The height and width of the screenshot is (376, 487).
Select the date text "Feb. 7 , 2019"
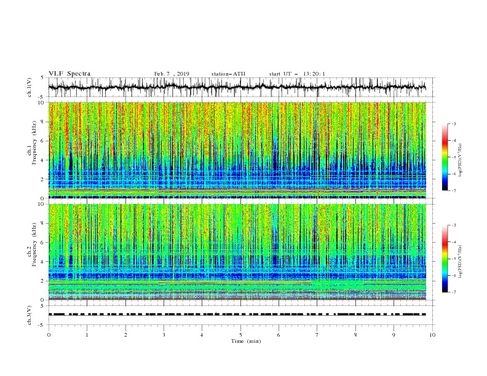click(x=172, y=74)
